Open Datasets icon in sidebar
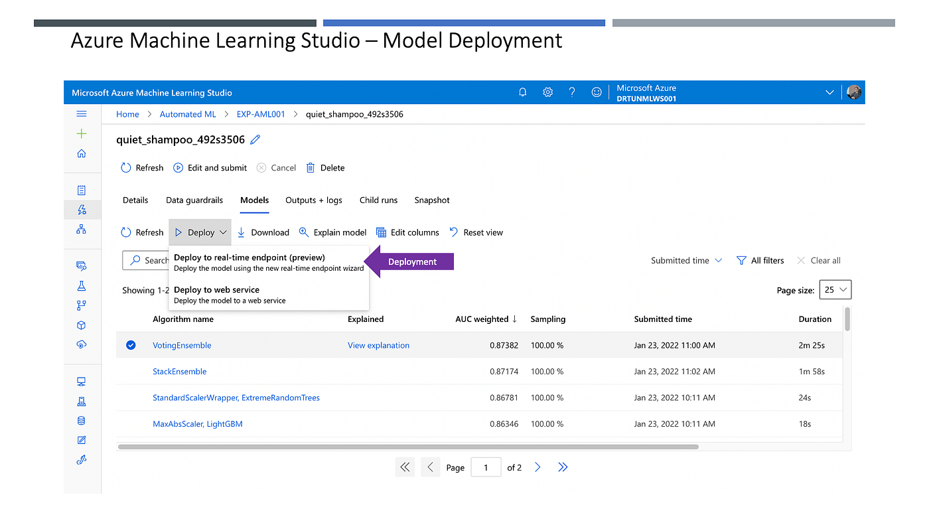 82,266
